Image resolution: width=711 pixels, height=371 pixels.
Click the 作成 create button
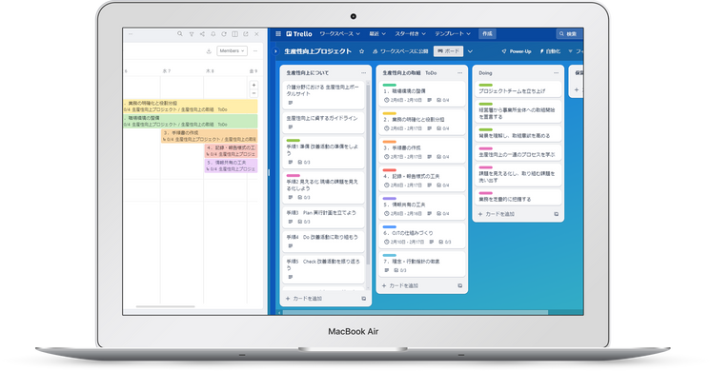487,34
